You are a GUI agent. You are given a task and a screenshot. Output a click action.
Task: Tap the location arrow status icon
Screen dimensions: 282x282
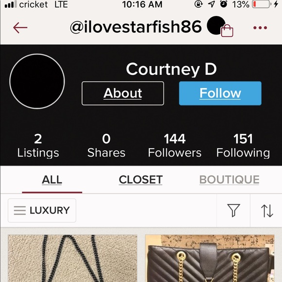211,4
